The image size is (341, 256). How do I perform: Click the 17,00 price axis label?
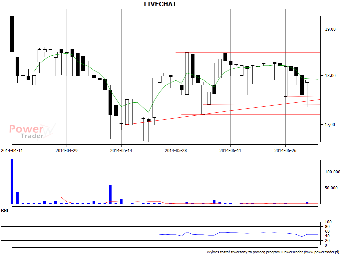pyautogui.click(x=330, y=125)
